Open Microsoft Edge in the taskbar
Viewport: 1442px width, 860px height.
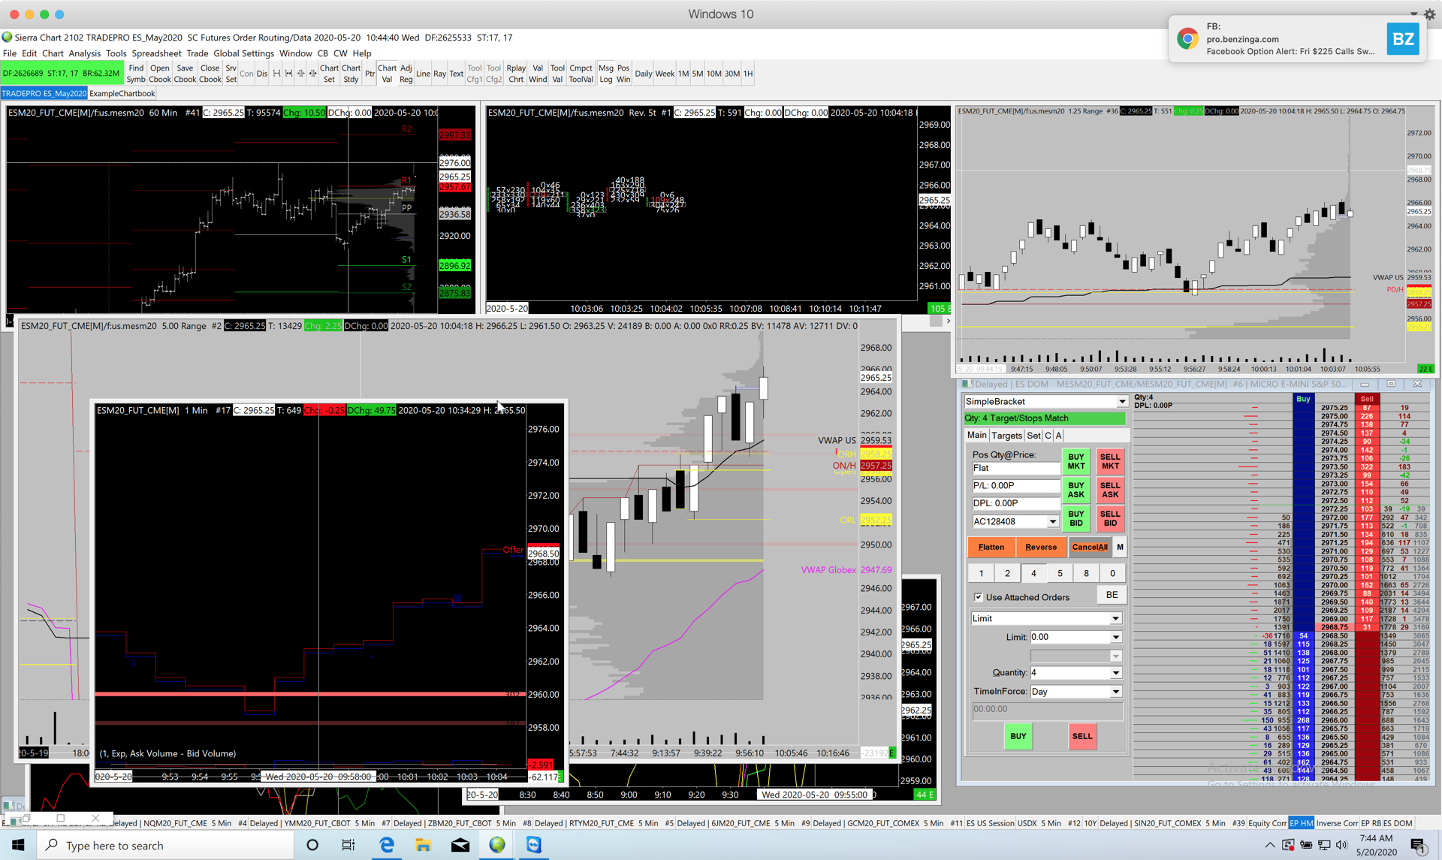[x=387, y=845]
